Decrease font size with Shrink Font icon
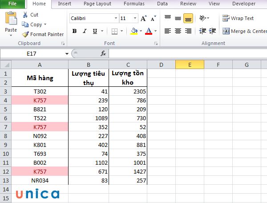The width and height of the screenshot is (267, 203). pyautogui.click(x=153, y=18)
